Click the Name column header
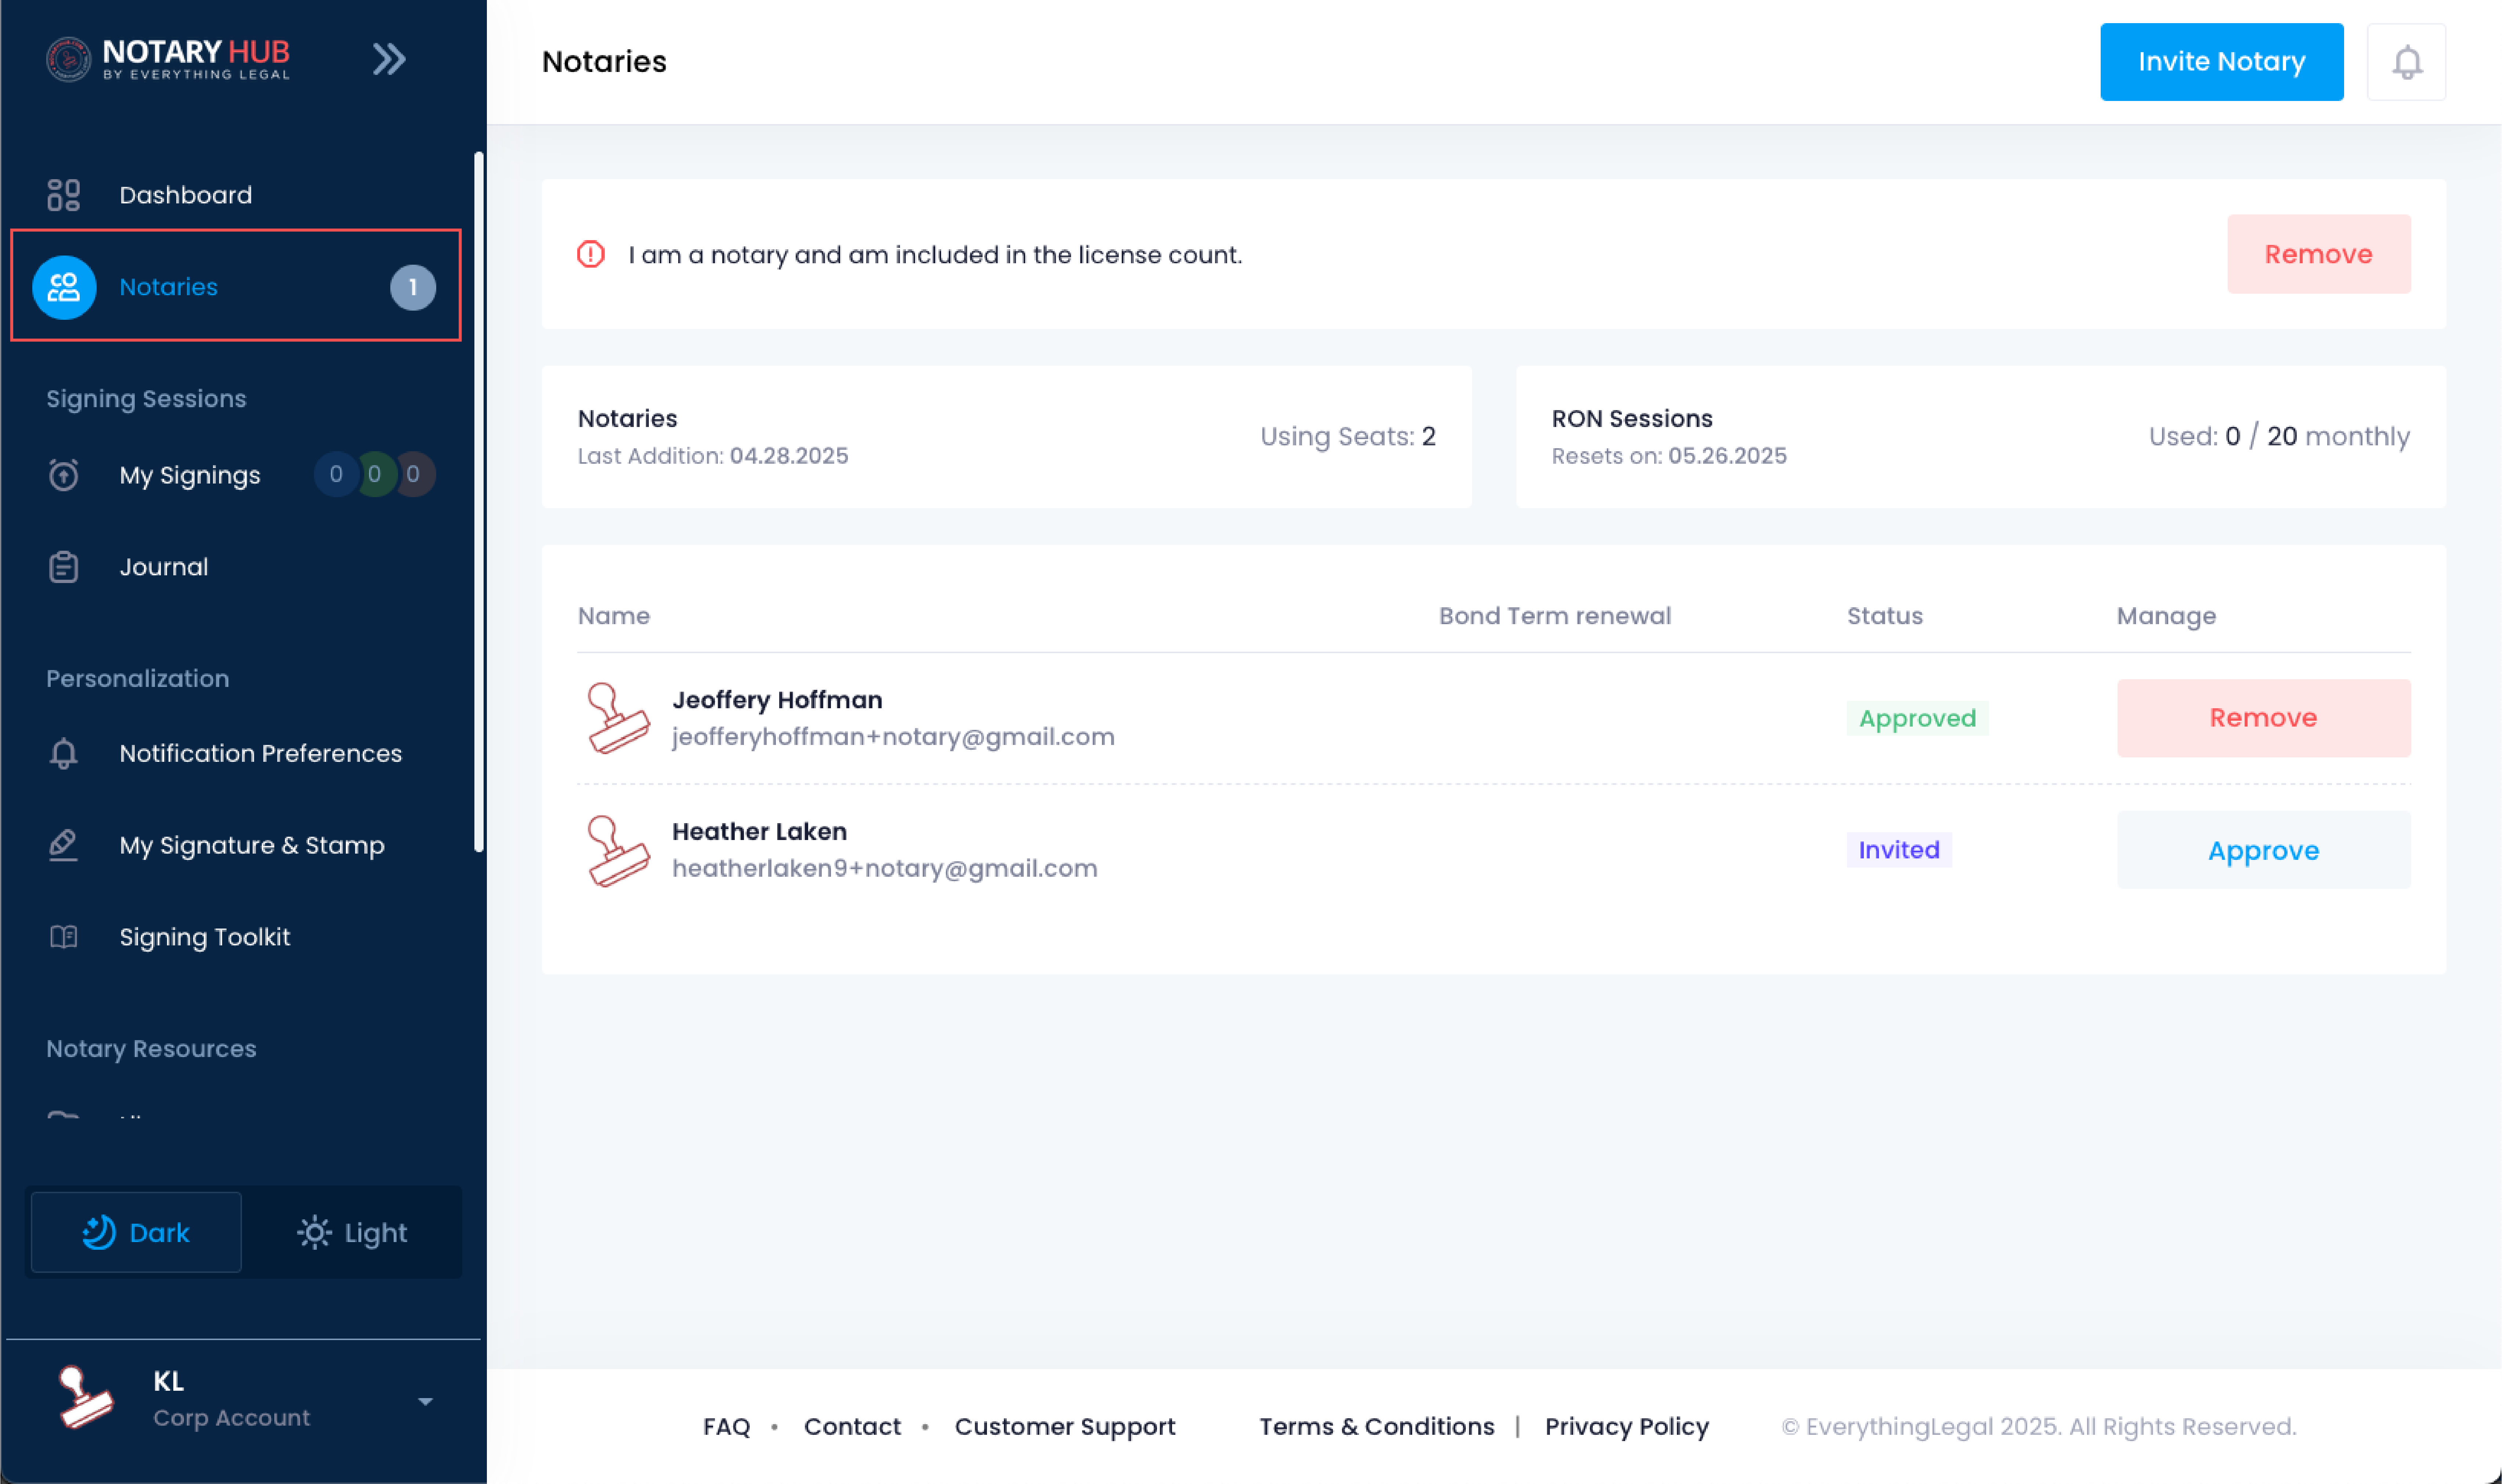This screenshot has height=1484, width=2502. pos(614,616)
